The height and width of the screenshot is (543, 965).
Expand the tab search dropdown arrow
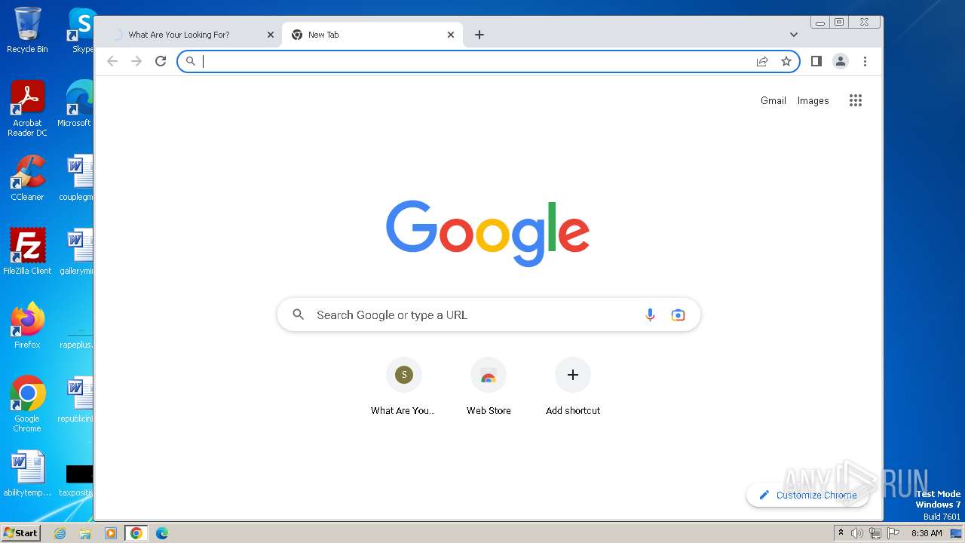793,35
